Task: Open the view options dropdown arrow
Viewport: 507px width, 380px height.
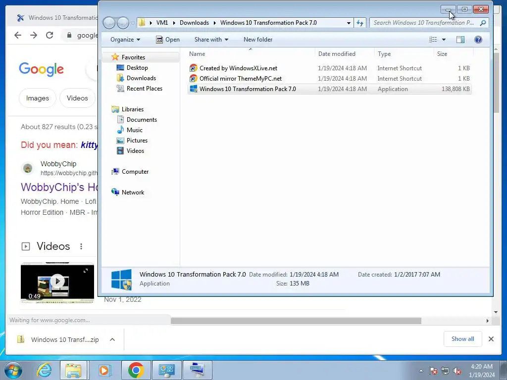Action: (444, 40)
